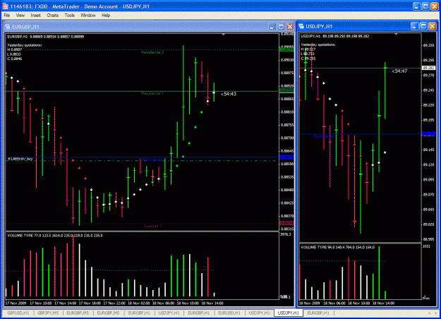
Task: Maximize the main MetaTrader window
Action: (x=425, y=6)
